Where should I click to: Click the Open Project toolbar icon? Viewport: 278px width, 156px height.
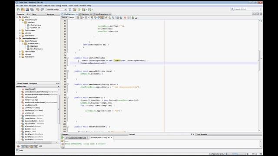[27, 10]
